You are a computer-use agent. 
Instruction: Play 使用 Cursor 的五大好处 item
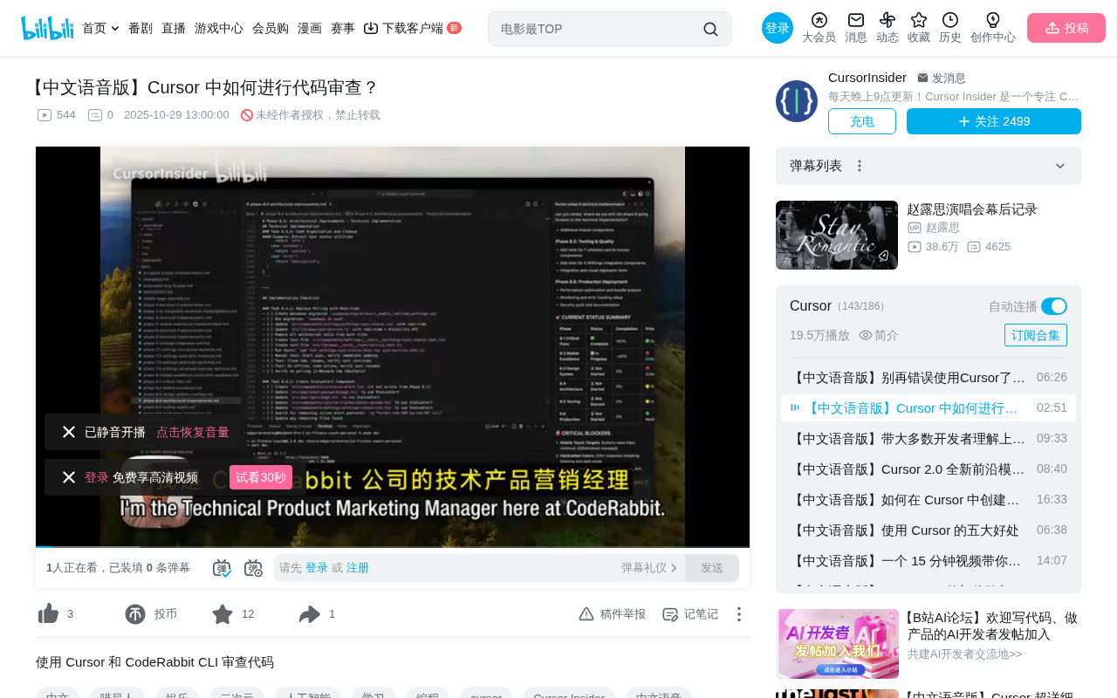[929, 530]
